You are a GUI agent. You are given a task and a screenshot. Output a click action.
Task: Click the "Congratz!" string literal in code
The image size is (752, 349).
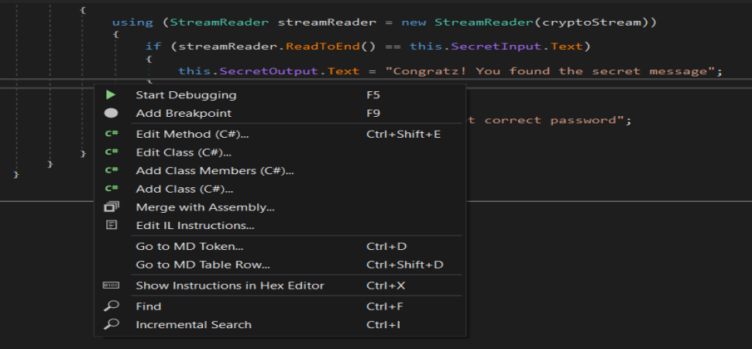tap(554, 71)
